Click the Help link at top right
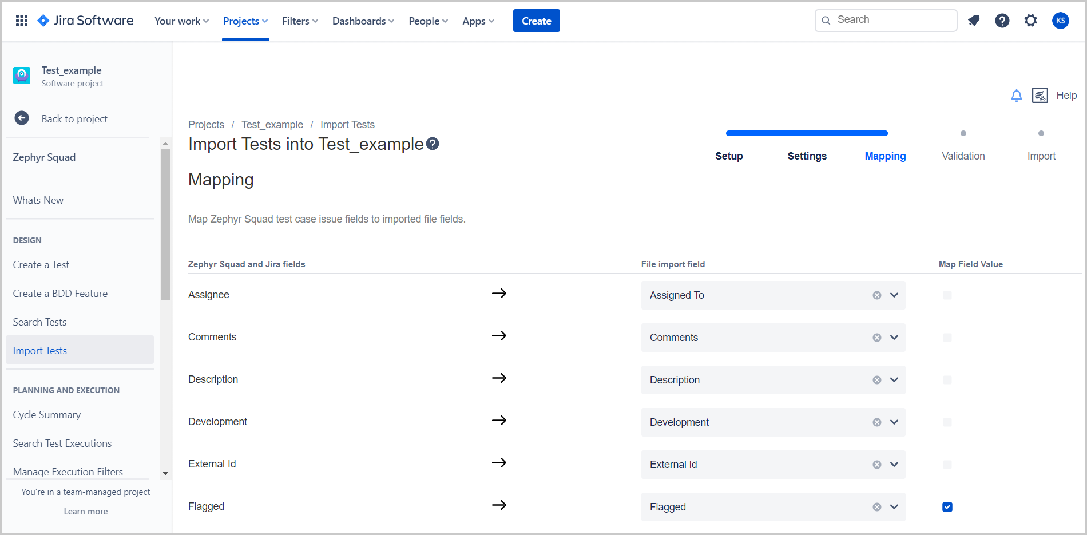Image resolution: width=1087 pixels, height=535 pixels. pyautogui.click(x=1066, y=96)
